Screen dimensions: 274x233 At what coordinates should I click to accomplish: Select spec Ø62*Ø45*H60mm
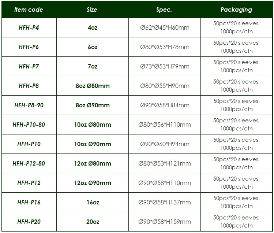click(164, 27)
